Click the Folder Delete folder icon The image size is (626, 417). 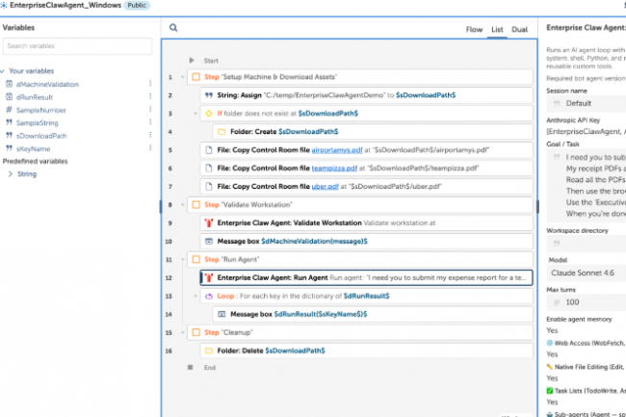click(209, 351)
